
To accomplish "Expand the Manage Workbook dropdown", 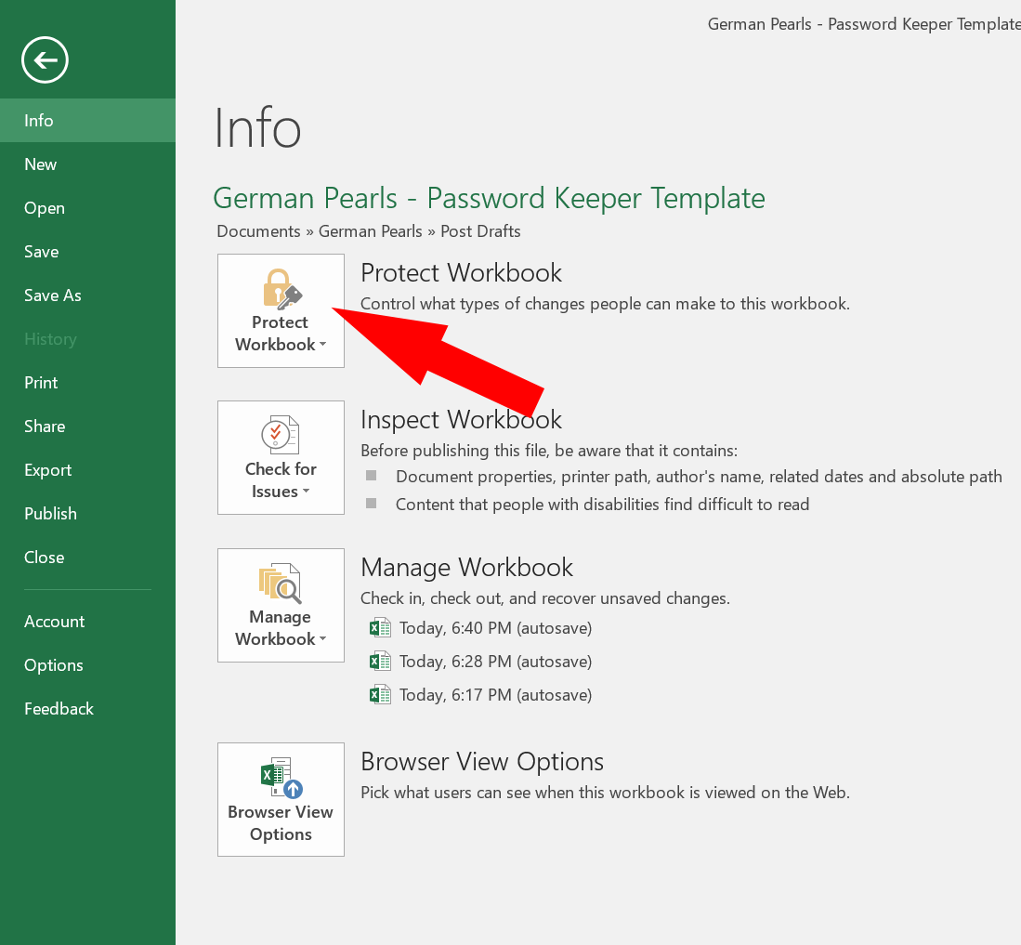I will (321, 639).
